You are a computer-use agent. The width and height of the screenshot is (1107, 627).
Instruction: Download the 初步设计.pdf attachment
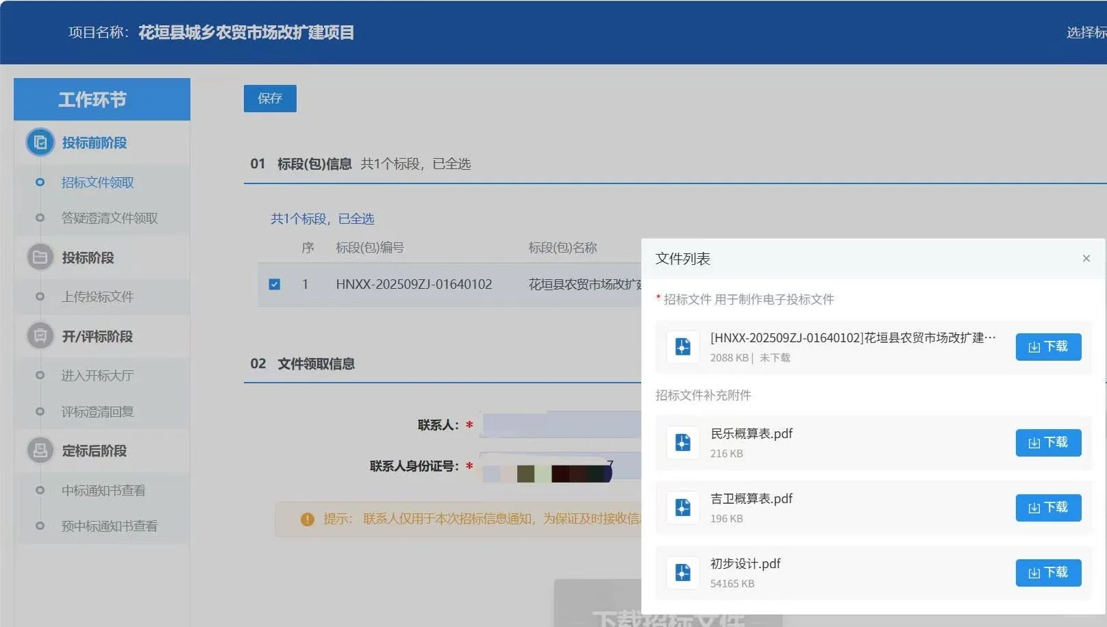tap(1048, 572)
